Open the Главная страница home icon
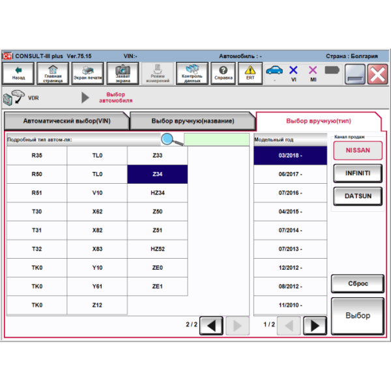 (53, 73)
